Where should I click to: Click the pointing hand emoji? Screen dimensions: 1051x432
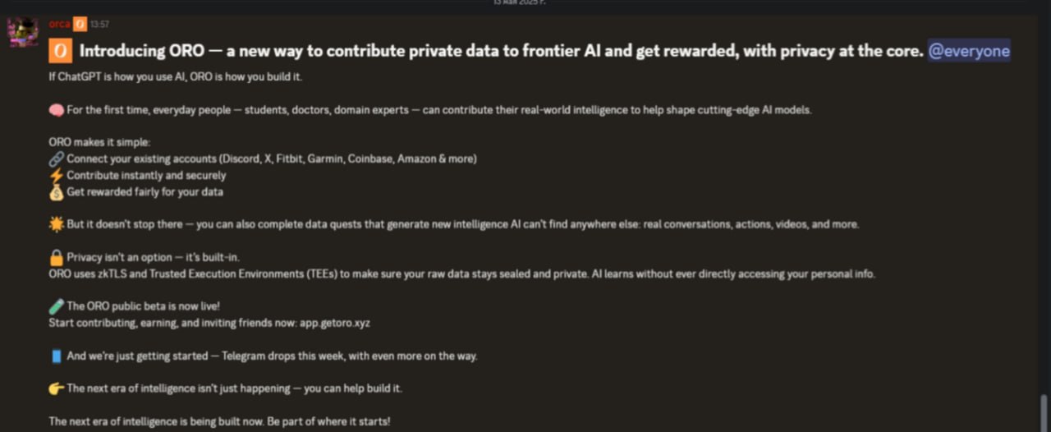[56, 388]
